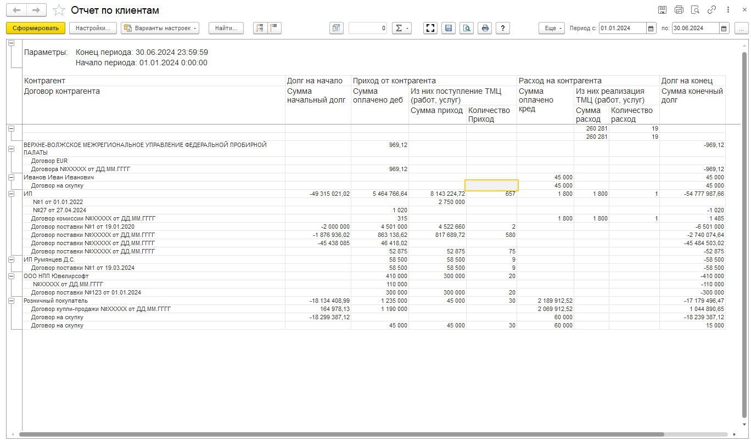Screen dimensions: 751x441
Task: Open the Настройки... button
Action: coord(93,28)
